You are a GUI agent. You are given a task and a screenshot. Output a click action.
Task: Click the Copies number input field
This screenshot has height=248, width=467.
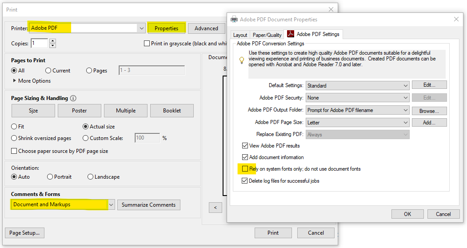click(39, 44)
